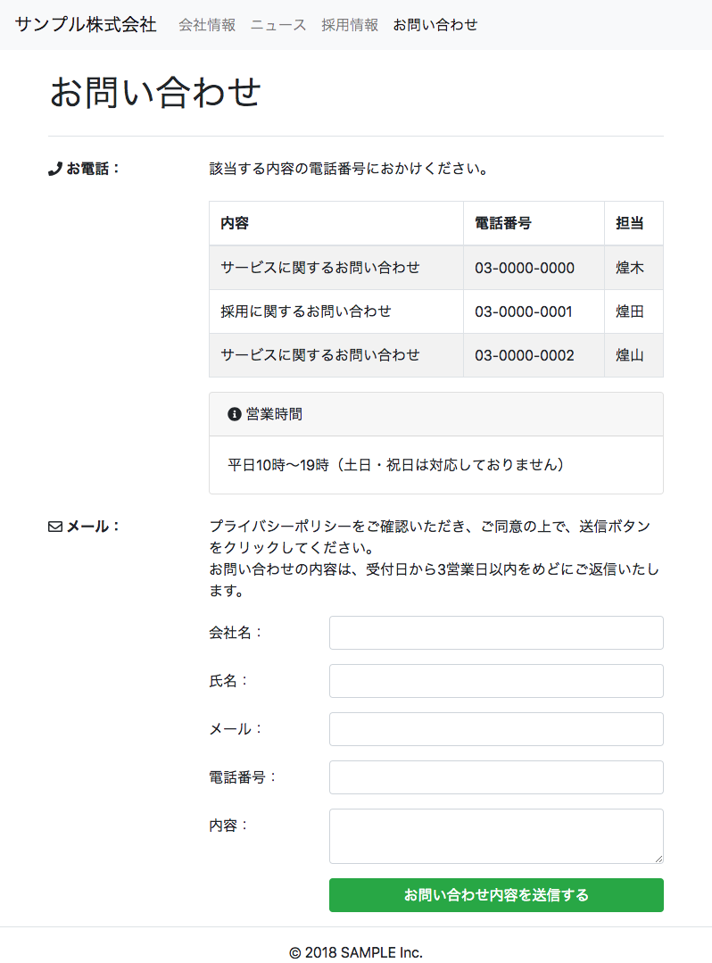
Task: Open the 採用情報 navigation item
Action: point(350,25)
